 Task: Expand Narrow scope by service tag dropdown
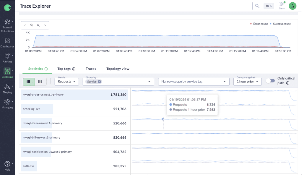[x=193, y=82]
